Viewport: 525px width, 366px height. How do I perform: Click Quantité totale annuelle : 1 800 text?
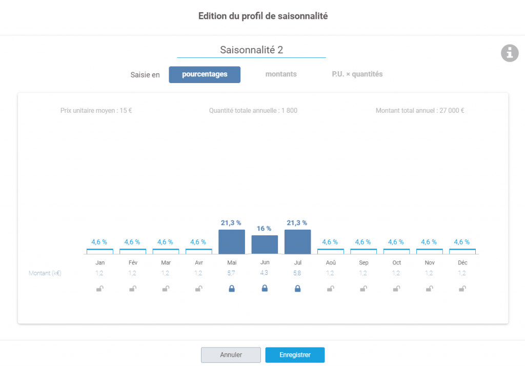pos(253,111)
